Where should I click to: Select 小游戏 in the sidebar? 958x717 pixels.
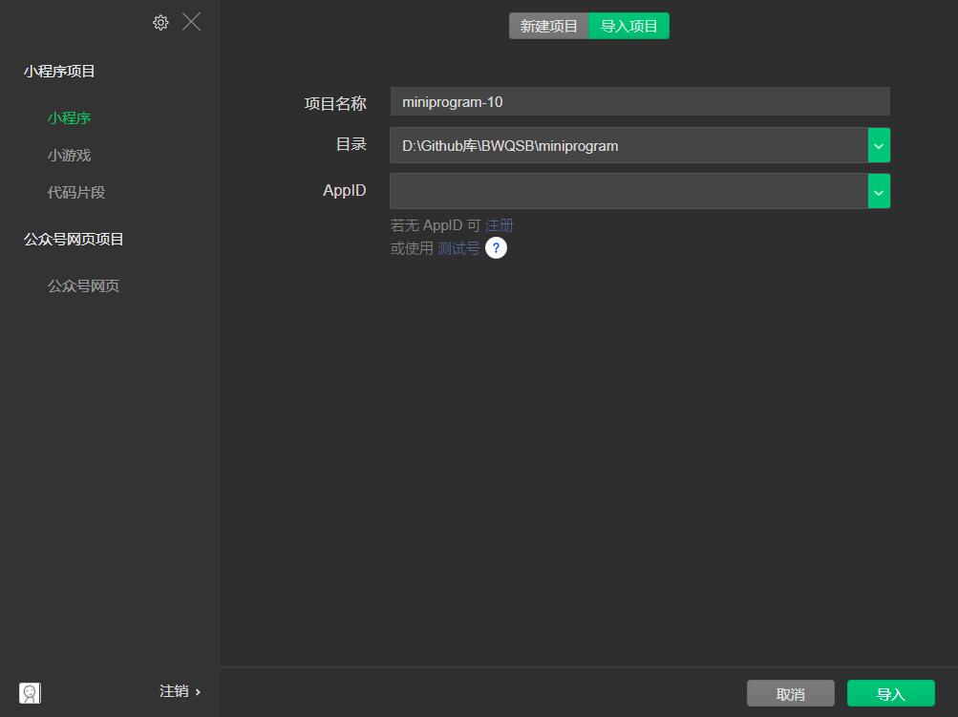point(69,155)
